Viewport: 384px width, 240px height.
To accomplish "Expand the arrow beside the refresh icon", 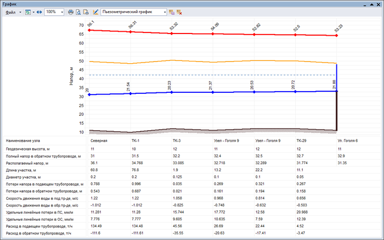I will [x=33, y=12].
